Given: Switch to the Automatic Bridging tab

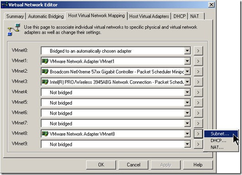Looking at the screenshot, I should pyautogui.click(x=46, y=16).
